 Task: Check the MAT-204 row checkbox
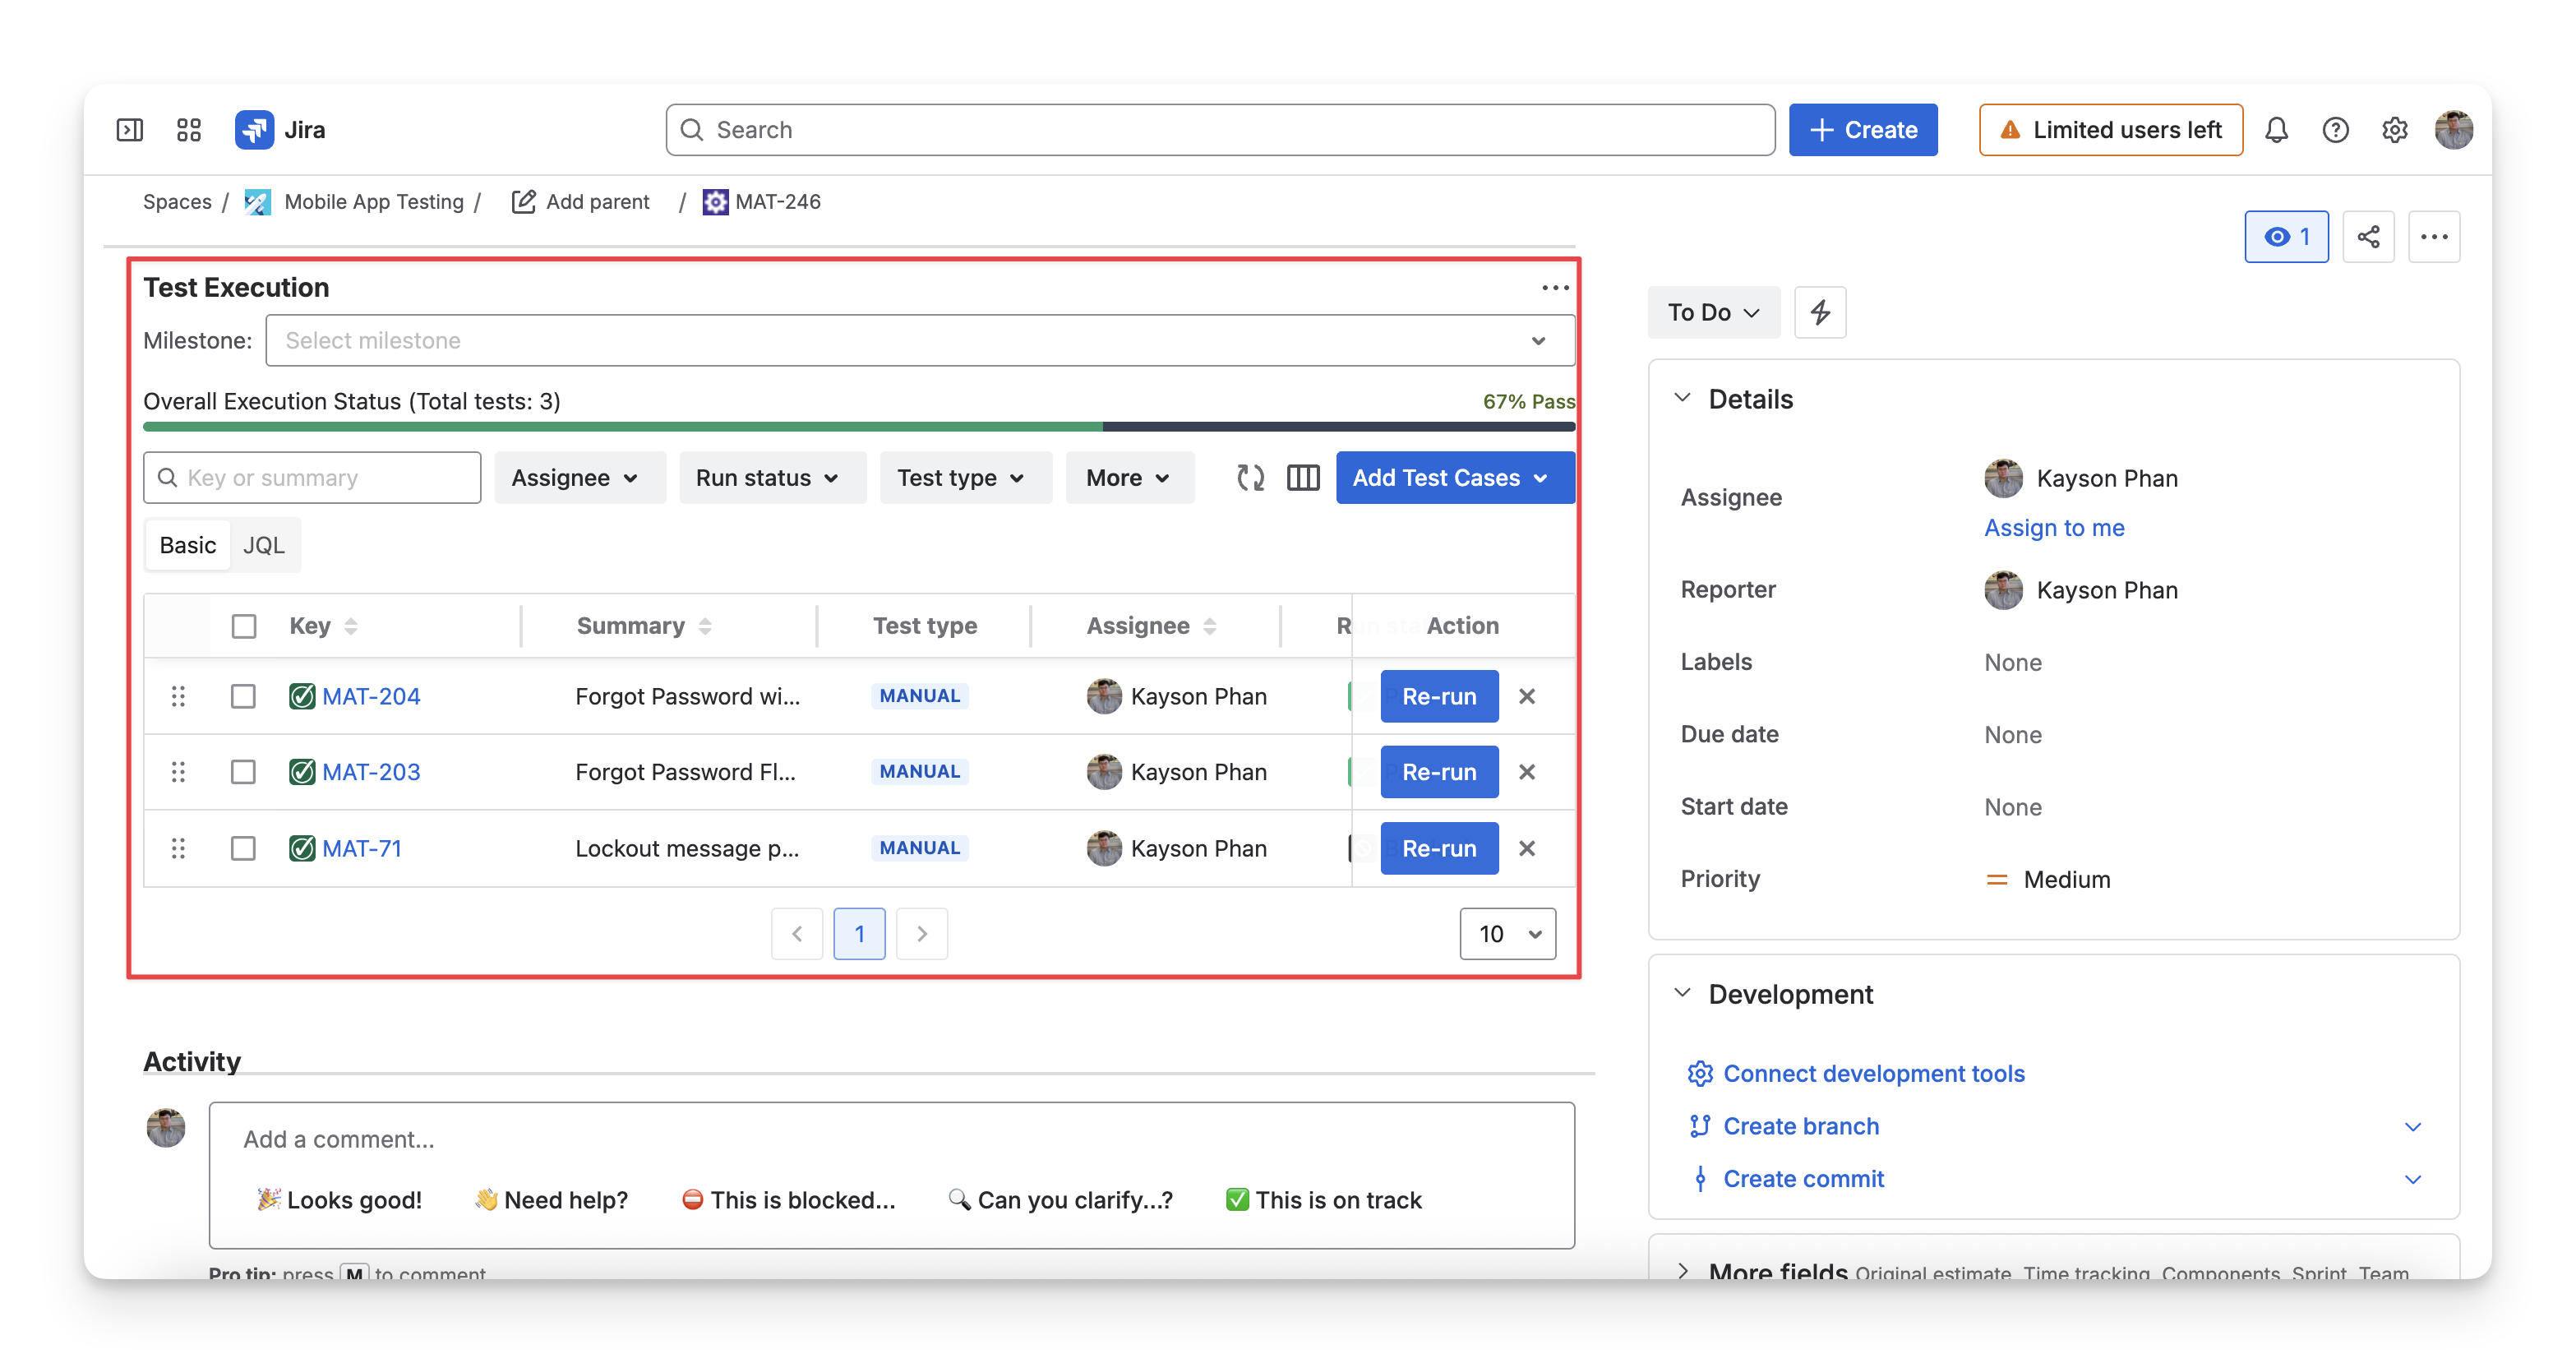[243, 696]
